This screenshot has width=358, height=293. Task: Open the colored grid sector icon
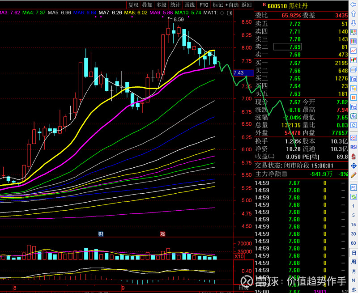coord(354,41)
